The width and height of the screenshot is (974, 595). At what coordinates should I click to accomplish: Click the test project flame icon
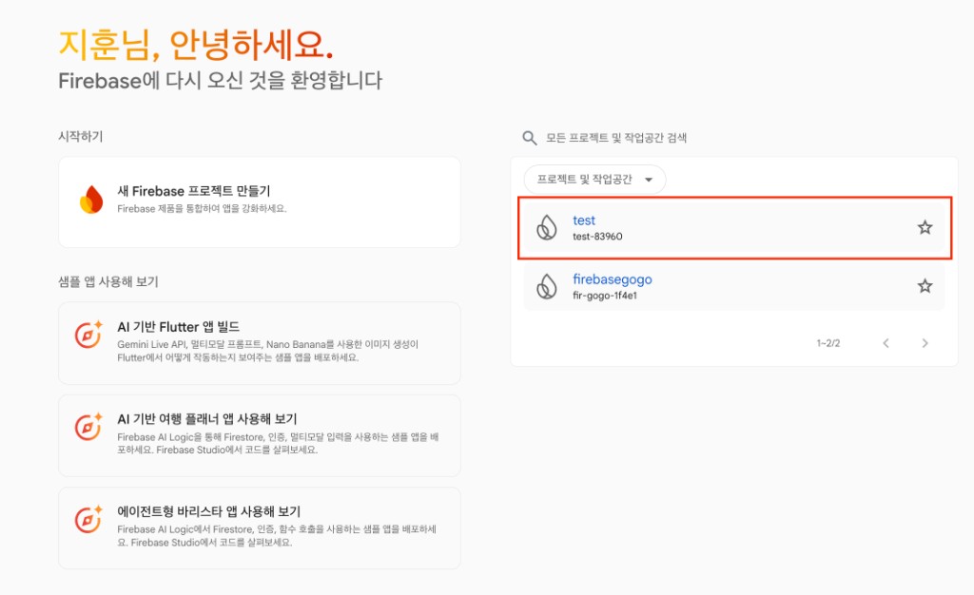[x=547, y=228]
